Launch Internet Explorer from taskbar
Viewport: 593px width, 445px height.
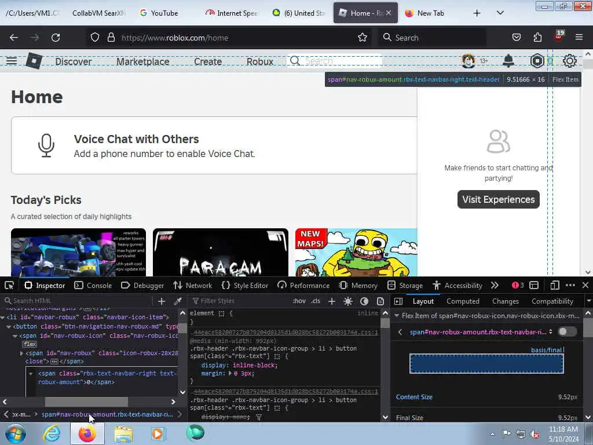[52, 433]
